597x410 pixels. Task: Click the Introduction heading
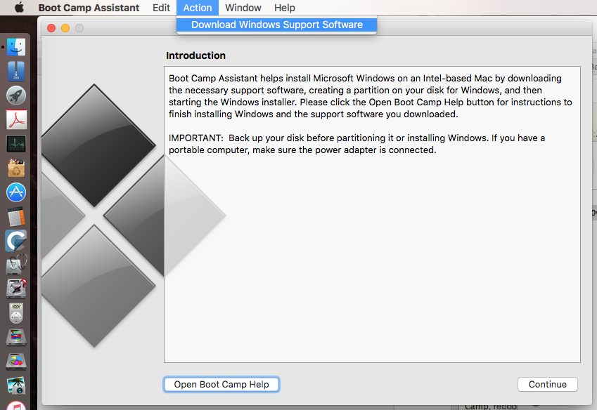click(195, 55)
